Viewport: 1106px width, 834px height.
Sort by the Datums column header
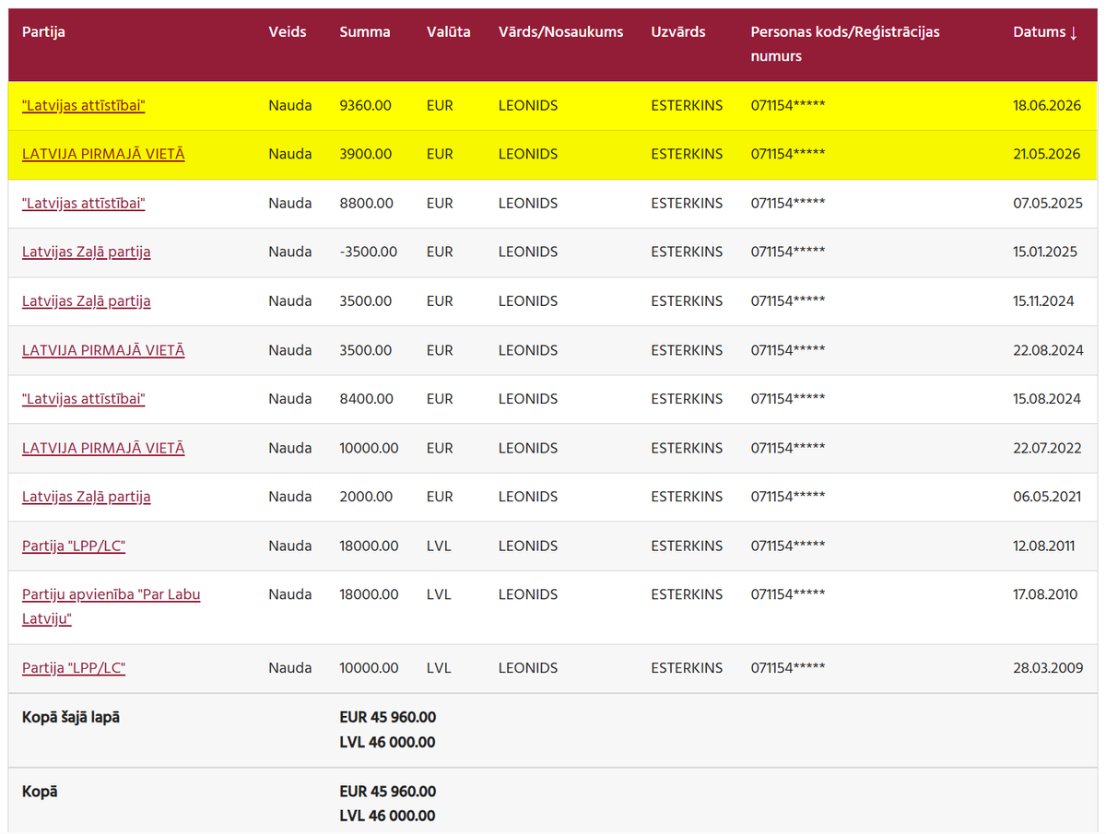1045,32
